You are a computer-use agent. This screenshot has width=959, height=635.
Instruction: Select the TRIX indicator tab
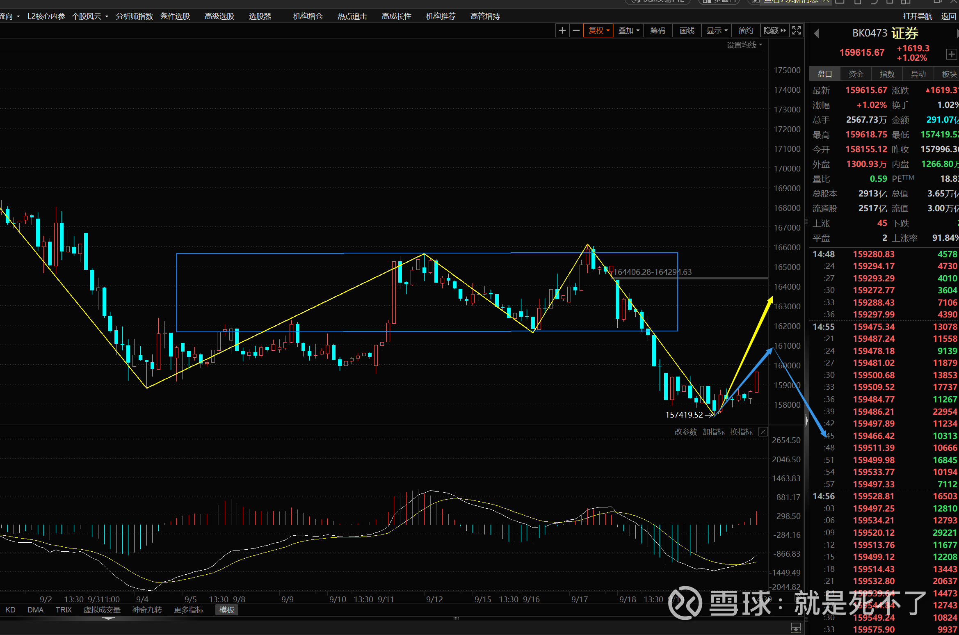point(64,610)
